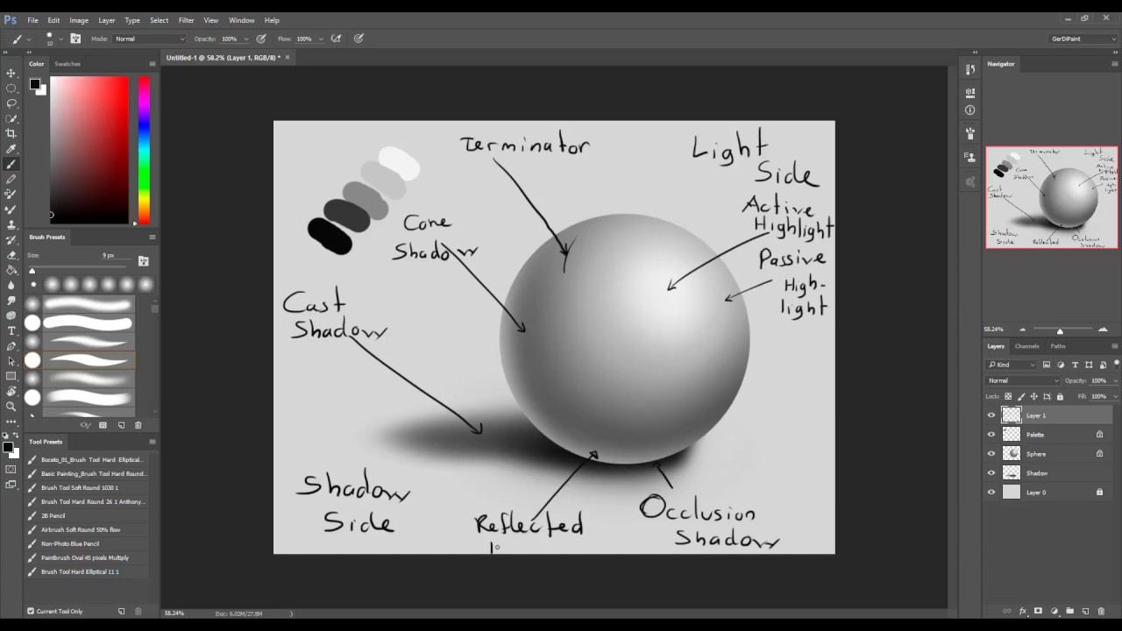The width and height of the screenshot is (1122, 631).
Task: Toggle Current Tool Only checkbox
Action: click(x=31, y=611)
